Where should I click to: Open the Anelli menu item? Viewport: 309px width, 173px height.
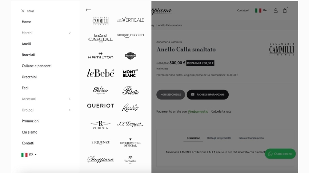(x=26, y=44)
